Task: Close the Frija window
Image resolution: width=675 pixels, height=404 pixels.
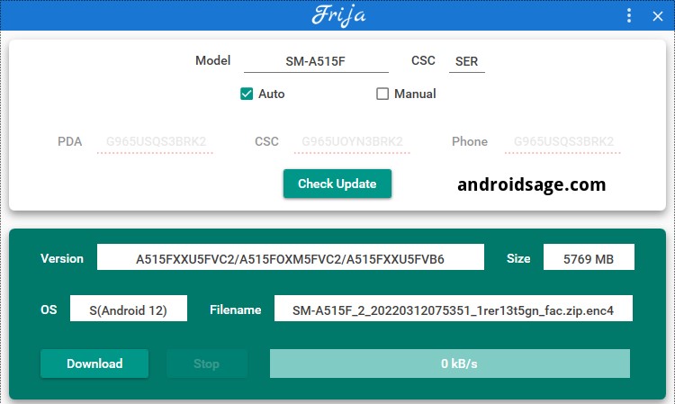Action: tap(657, 16)
